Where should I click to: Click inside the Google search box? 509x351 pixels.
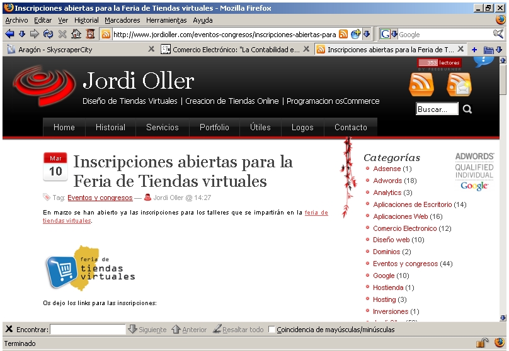coord(445,35)
